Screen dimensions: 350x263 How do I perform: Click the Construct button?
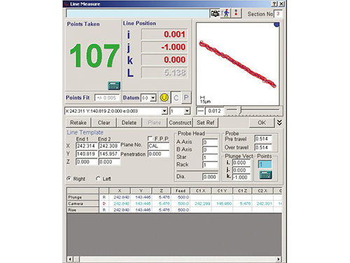click(180, 123)
